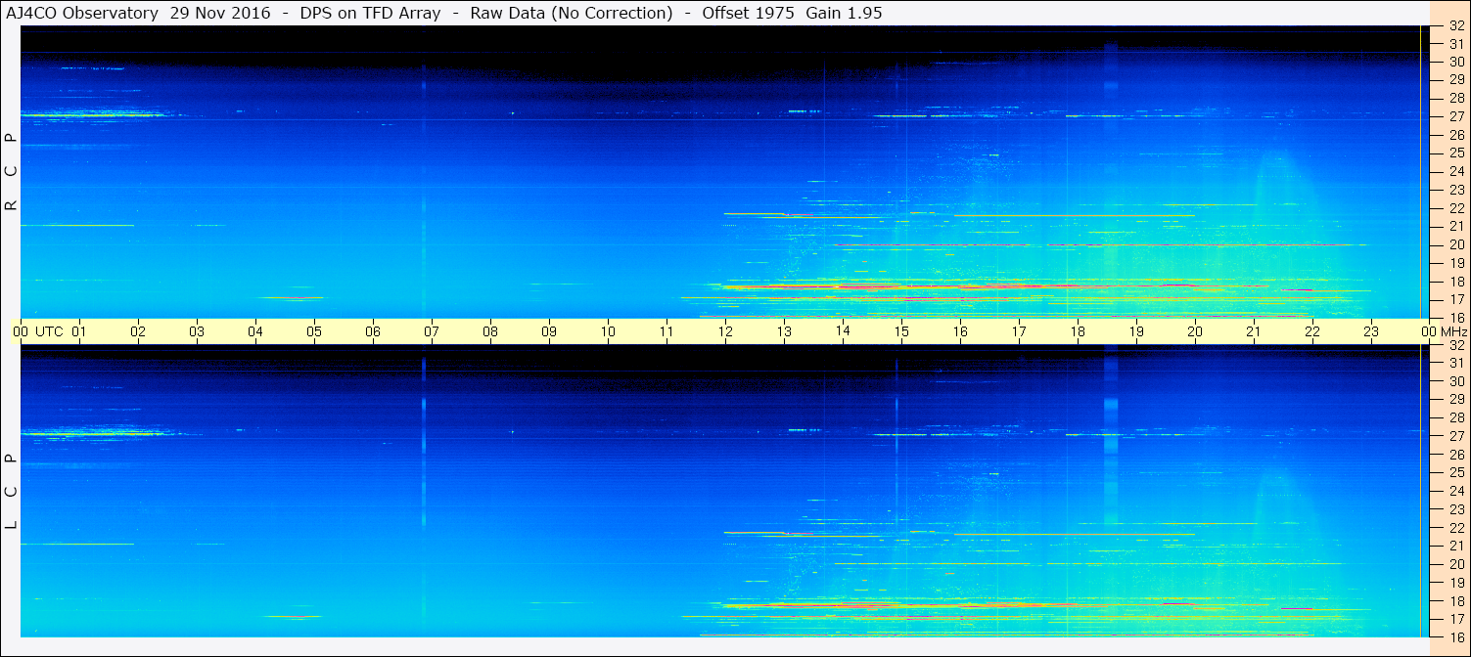Viewport: 1471px width, 657px height.
Task: Choose the 06 hour marker
Action: click(x=373, y=331)
